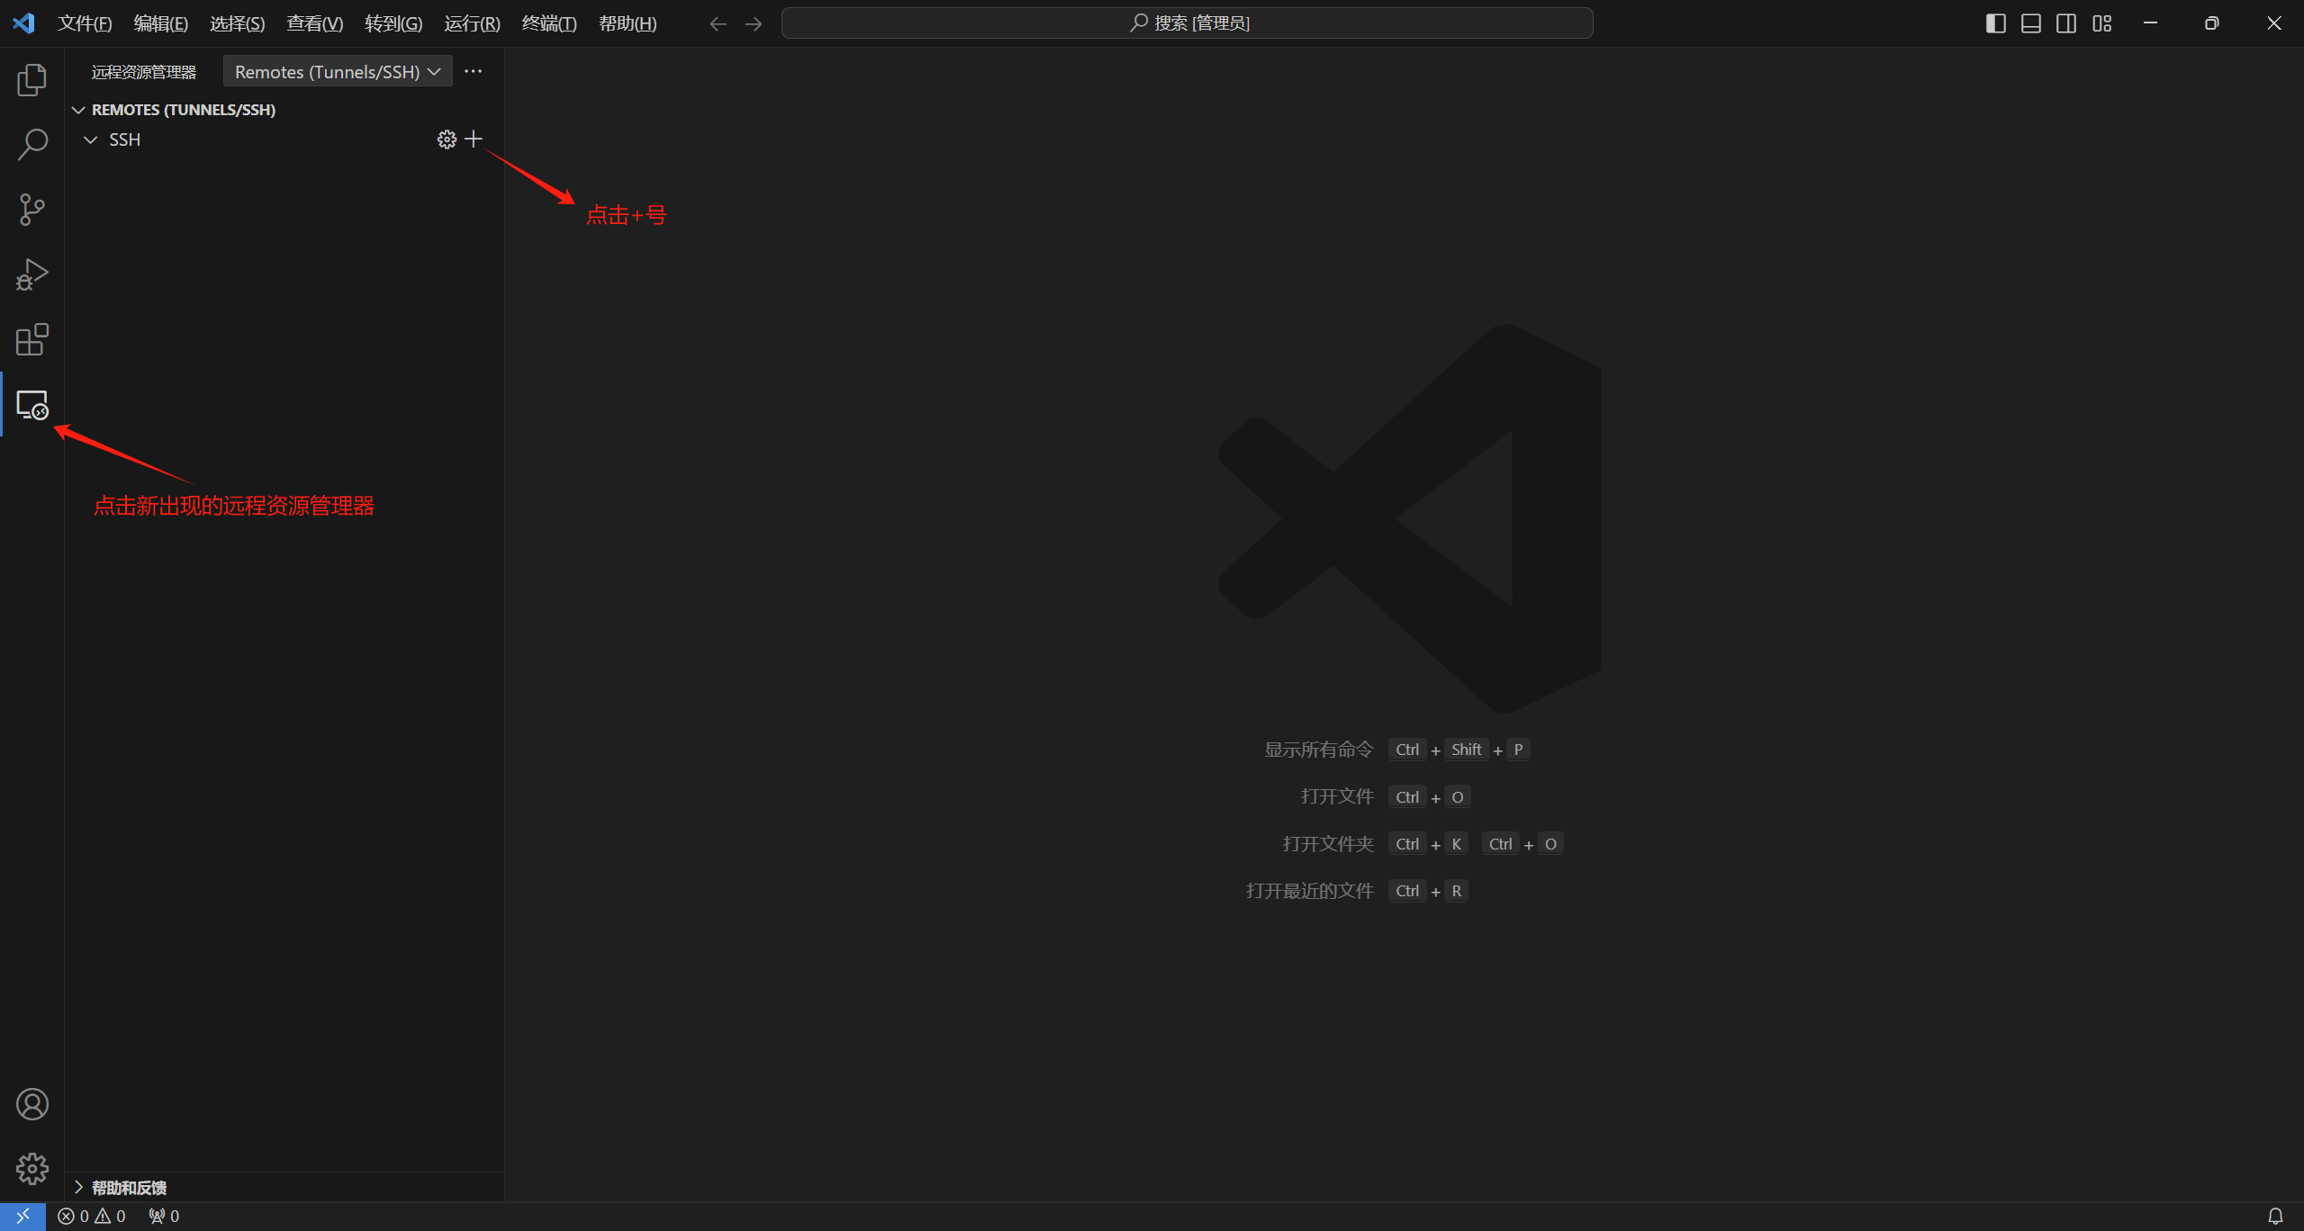The image size is (2304, 1231).
Task: Open Remotes (Tunnels/SSH) dropdown
Action: [337, 72]
